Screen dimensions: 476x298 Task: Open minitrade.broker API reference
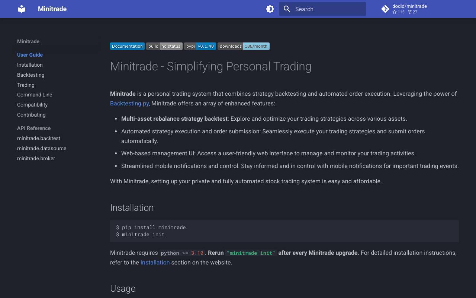pos(36,158)
